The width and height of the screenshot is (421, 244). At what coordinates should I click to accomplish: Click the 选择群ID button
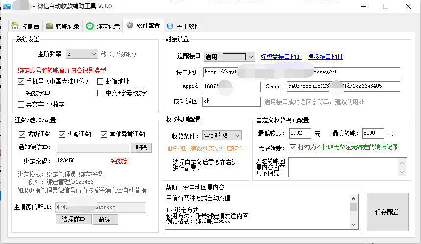click(74, 220)
